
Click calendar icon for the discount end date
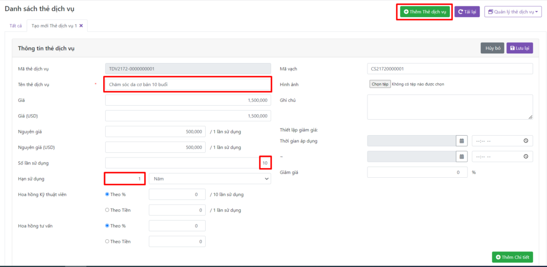tap(460, 156)
